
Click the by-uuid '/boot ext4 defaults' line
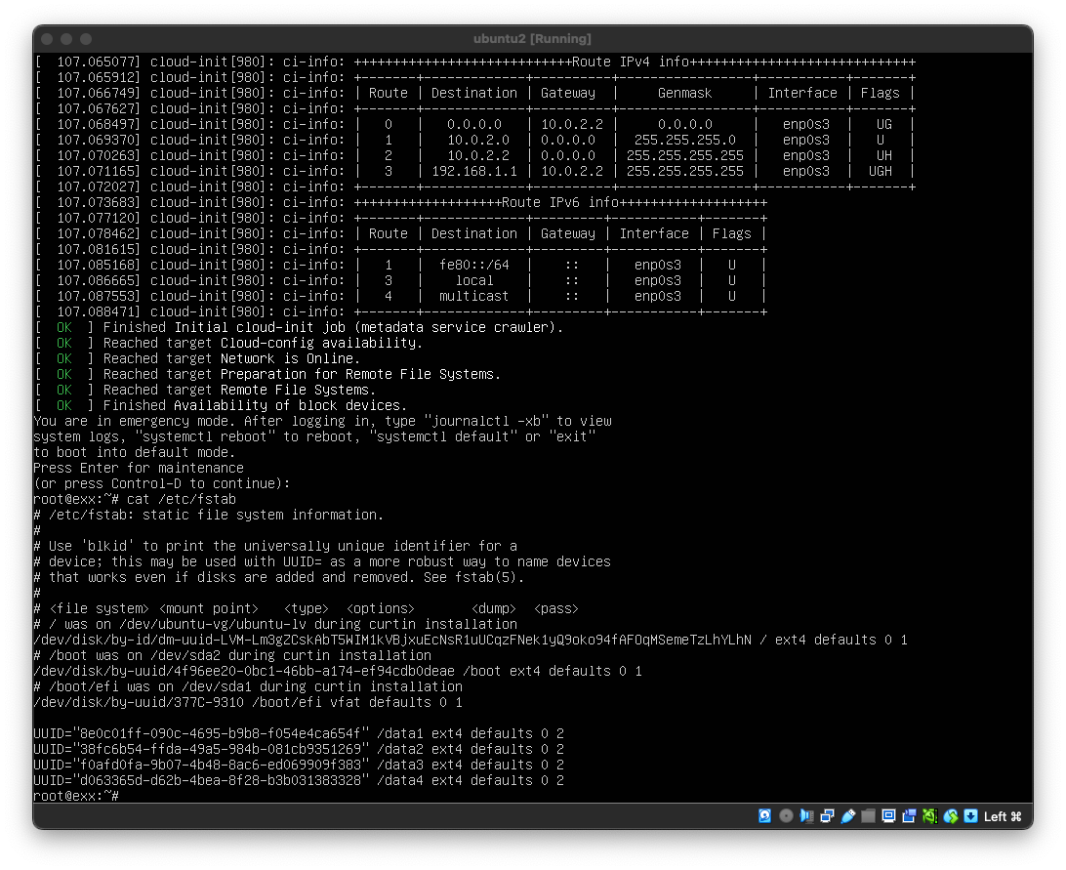[338, 671]
